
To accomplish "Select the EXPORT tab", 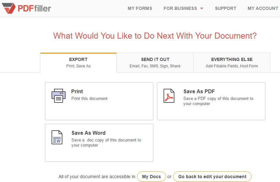I will pyautogui.click(x=78, y=63).
